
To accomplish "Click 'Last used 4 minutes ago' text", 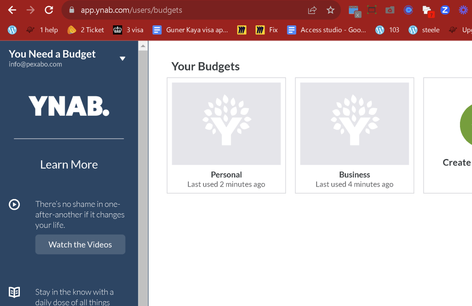I will [355, 184].
